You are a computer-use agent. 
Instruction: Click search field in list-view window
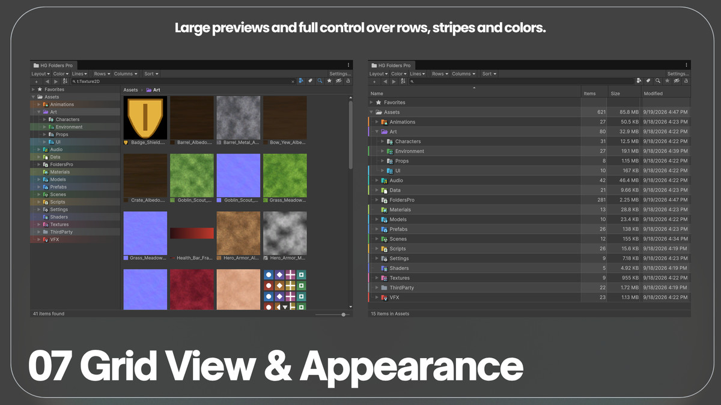tap(522, 81)
